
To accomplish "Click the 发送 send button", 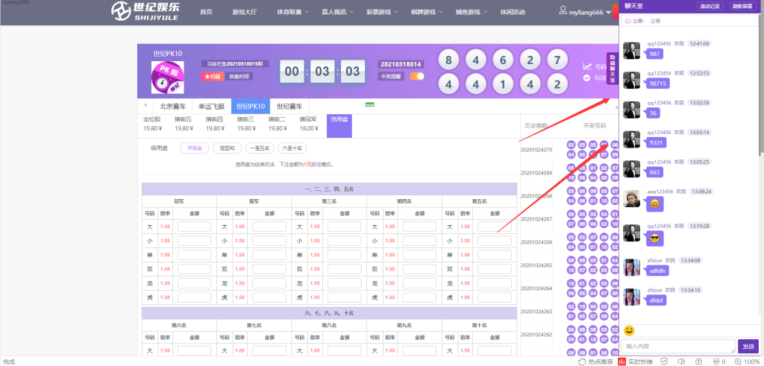I will pos(748,346).
